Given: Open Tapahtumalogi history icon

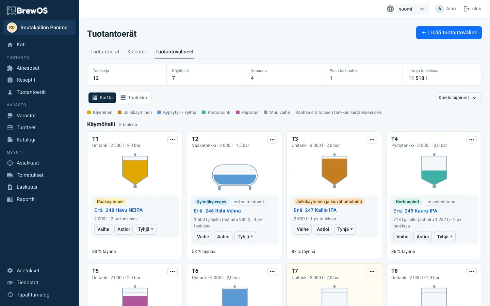Looking at the screenshot, I should pos(10,295).
